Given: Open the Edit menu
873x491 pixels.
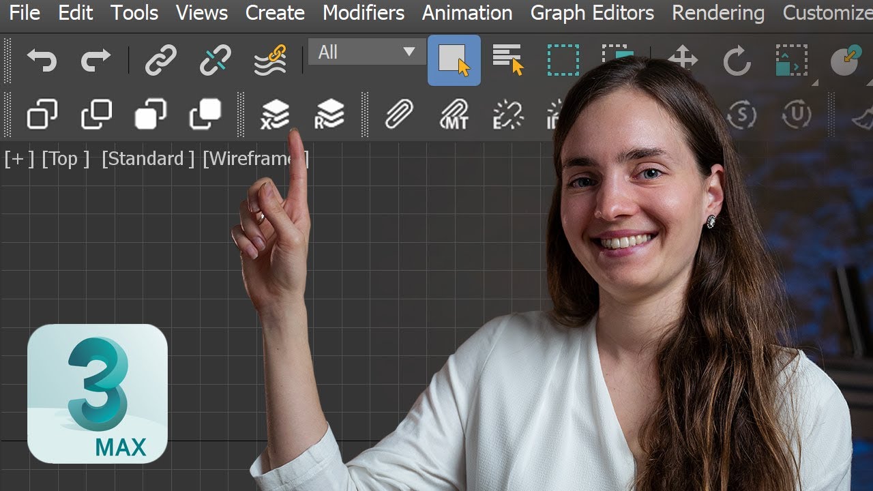Looking at the screenshot, I should 76,13.
